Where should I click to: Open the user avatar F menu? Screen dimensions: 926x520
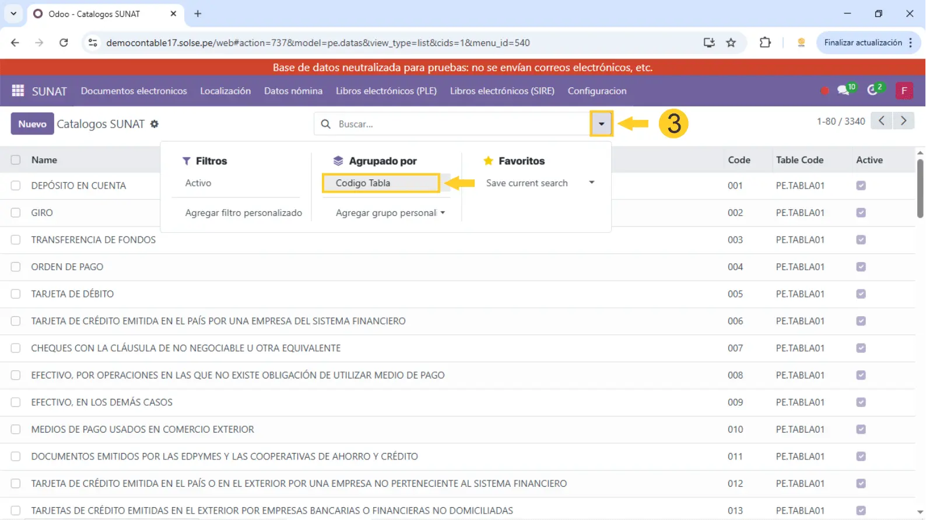coord(904,91)
